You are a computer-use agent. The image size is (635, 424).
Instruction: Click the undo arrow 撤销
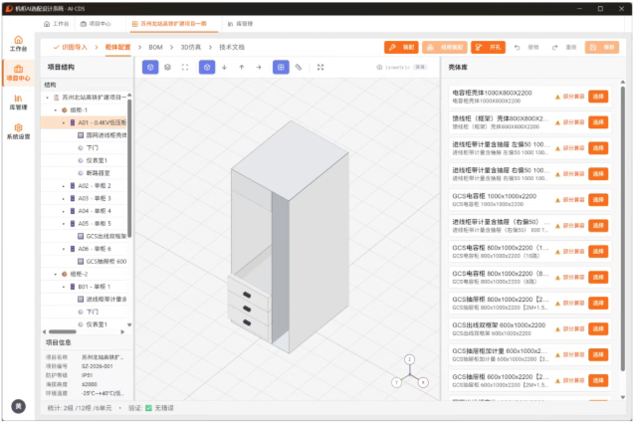518,48
